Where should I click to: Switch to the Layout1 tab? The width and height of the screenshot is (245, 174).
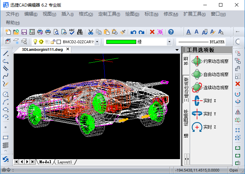coord(65,162)
